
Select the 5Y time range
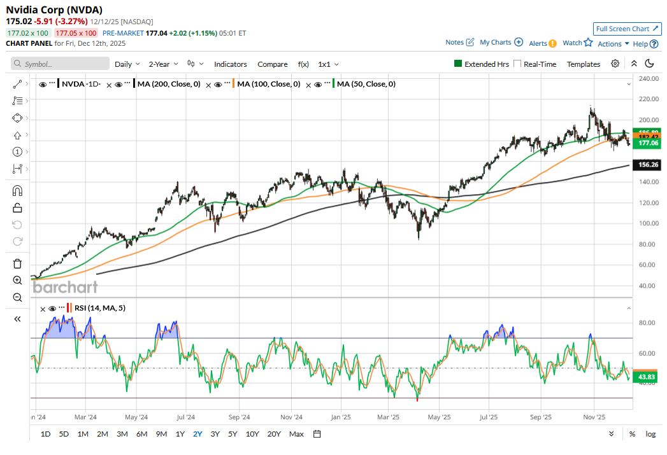click(x=233, y=434)
